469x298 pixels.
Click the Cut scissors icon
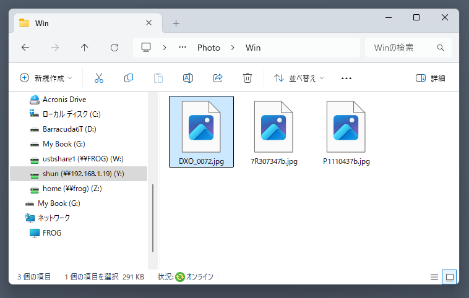click(x=99, y=78)
